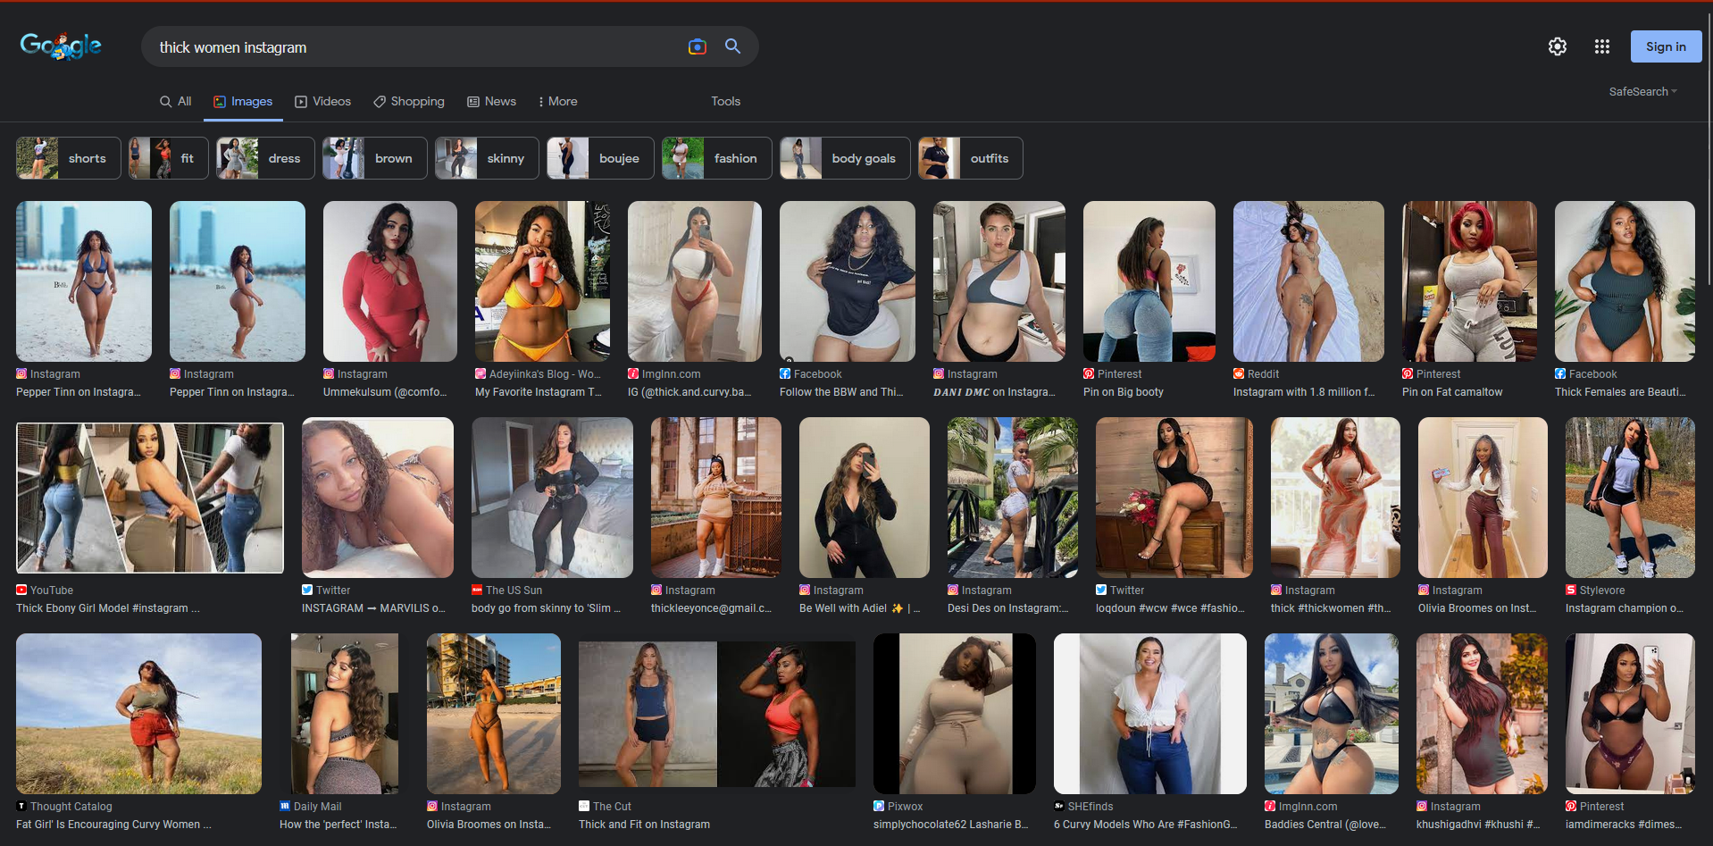Switch to the News tab
Image resolution: width=1713 pixels, height=846 pixels.
[492, 101]
